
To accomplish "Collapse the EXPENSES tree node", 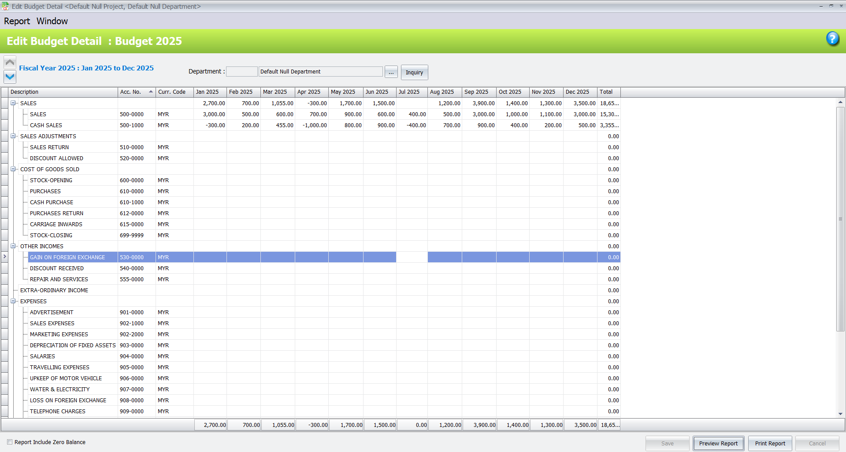I will (x=13, y=301).
